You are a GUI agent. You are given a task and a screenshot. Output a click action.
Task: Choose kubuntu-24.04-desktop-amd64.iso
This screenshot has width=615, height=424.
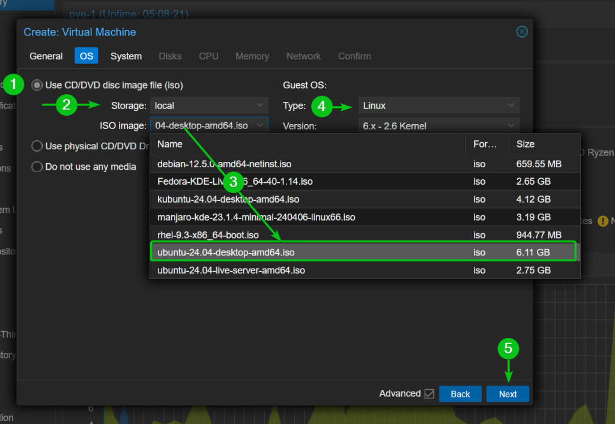[365, 199]
